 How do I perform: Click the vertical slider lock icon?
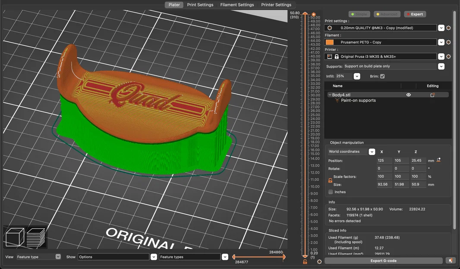tap(305, 262)
